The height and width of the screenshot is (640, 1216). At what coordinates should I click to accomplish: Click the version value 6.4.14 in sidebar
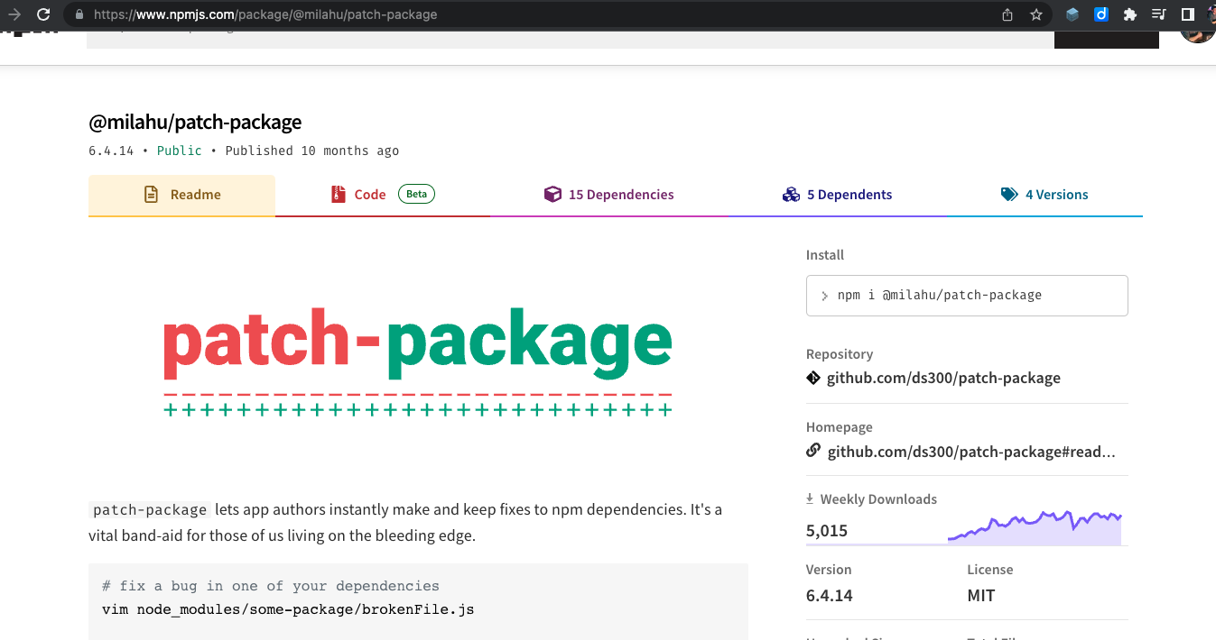(x=830, y=596)
